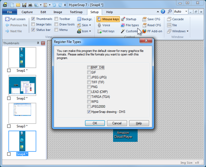Uncheck HyperSnap drawing - DHS checkbox
Image resolution: width=206 pixels, height=167 pixels.
tap(89, 112)
